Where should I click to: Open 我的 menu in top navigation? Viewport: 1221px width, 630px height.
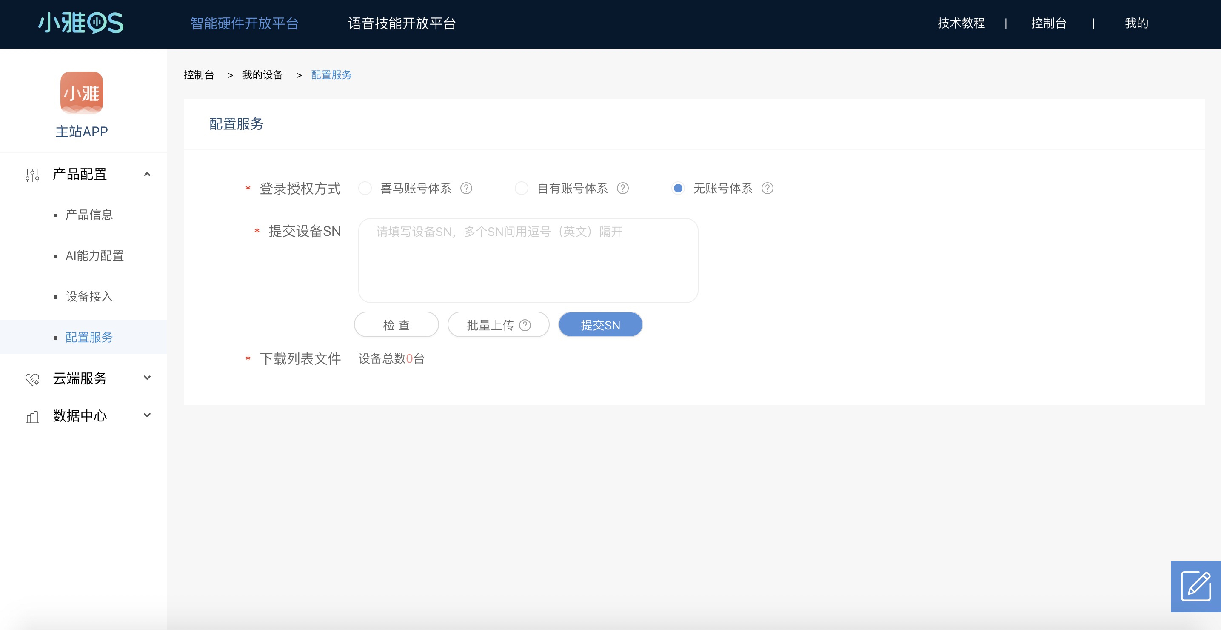1137,23
